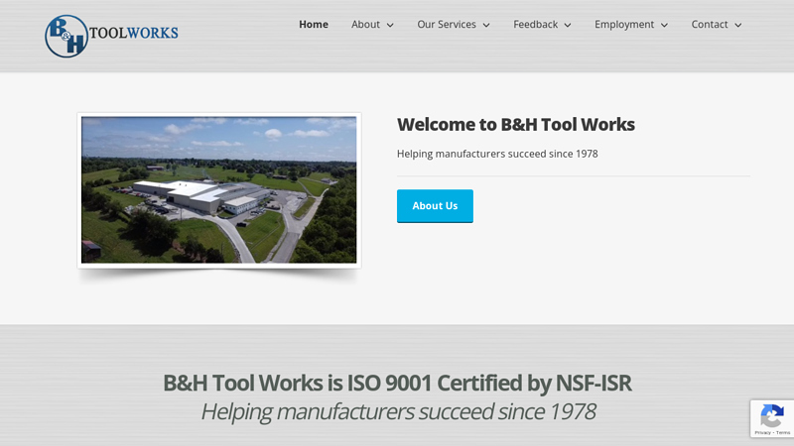Open the Contact menu item
The image size is (794, 446).
coord(710,24)
